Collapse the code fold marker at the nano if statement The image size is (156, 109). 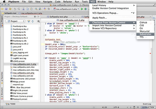44,58
